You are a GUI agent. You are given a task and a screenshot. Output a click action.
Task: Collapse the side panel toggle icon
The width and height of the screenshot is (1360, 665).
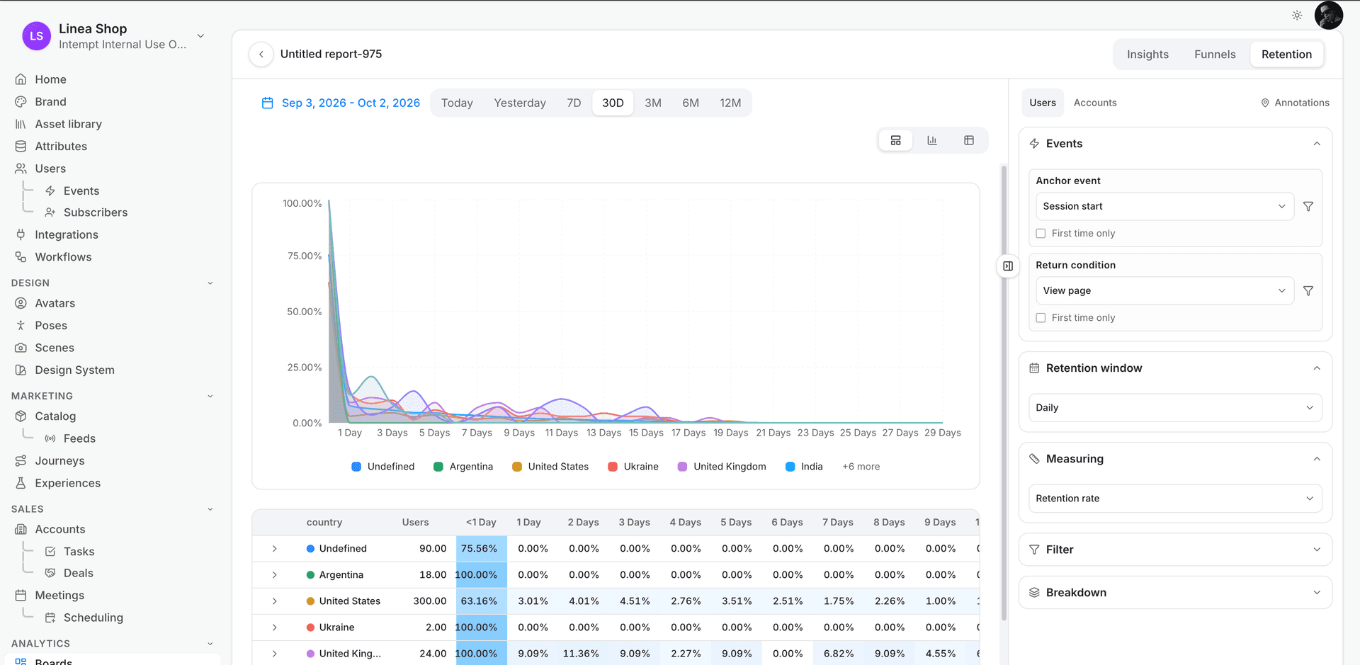click(x=1008, y=266)
